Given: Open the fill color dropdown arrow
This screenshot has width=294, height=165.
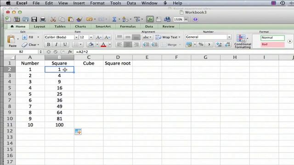Looking at the screenshot, I should coord(97,44).
